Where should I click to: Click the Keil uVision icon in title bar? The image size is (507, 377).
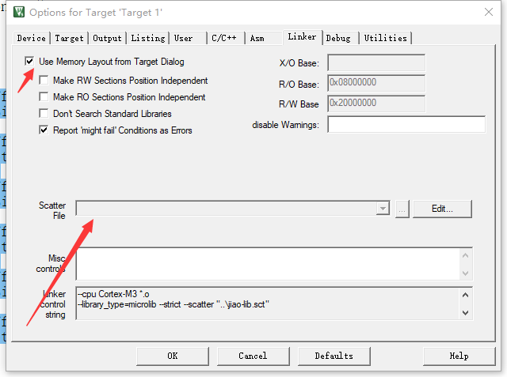pos(19,13)
